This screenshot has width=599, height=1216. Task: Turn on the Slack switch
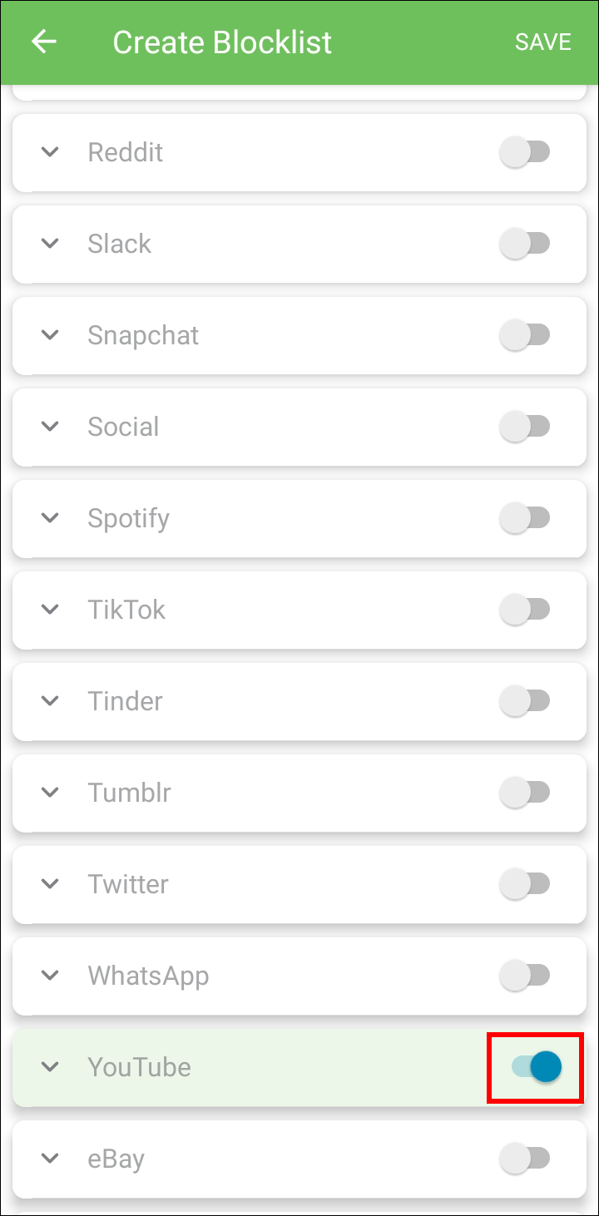525,244
